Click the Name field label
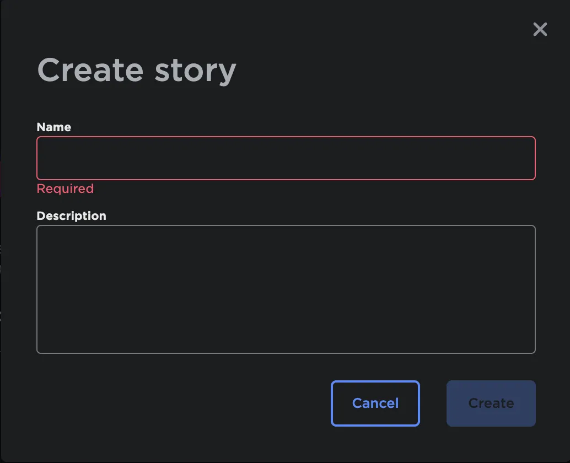The height and width of the screenshot is (463, 570). [x=54, y=127]
